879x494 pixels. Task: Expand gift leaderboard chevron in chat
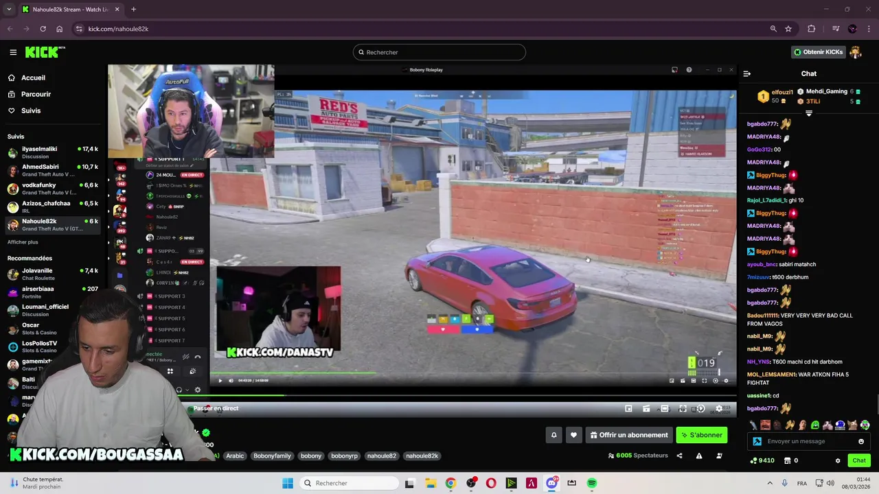tap(809, 113)
